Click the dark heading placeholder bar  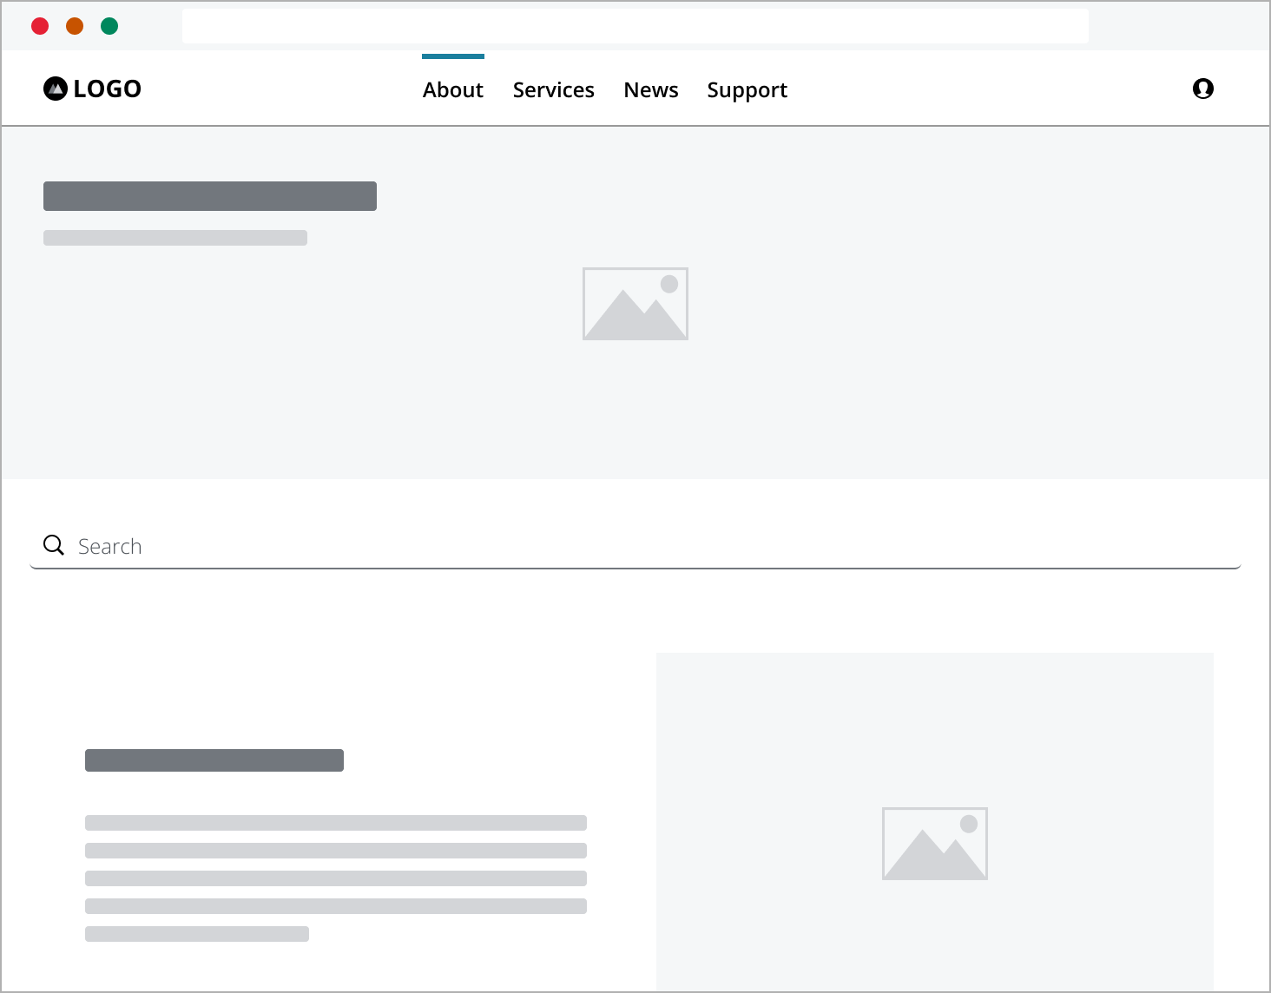(x=209, y=195)
